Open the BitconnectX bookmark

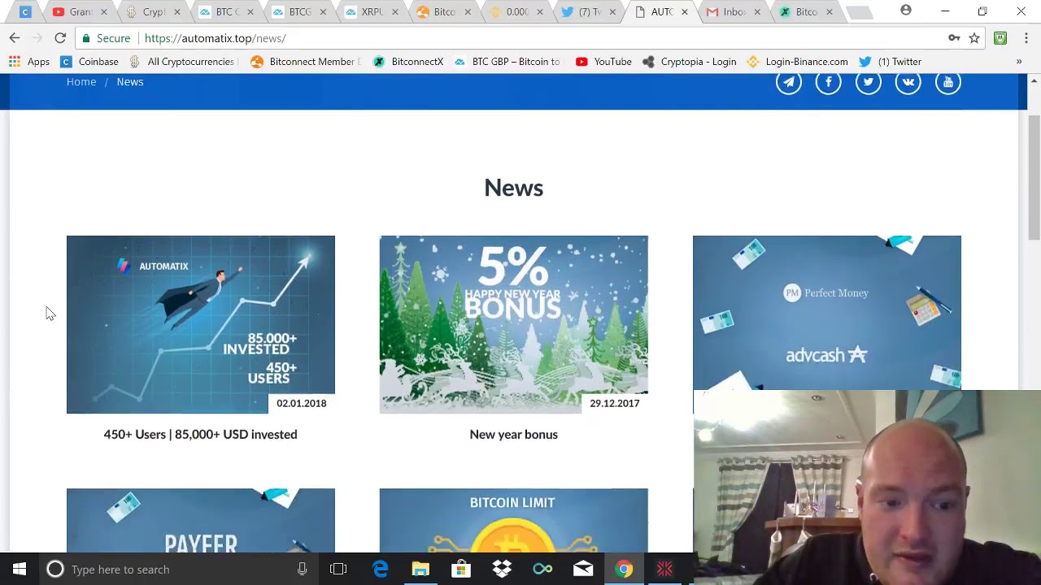click(x=408, y=62)
